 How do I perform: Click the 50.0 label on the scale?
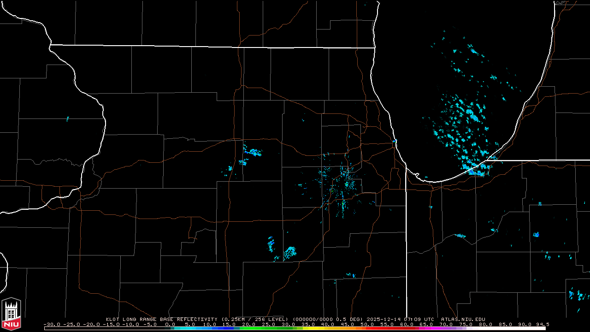click(367, 324)
